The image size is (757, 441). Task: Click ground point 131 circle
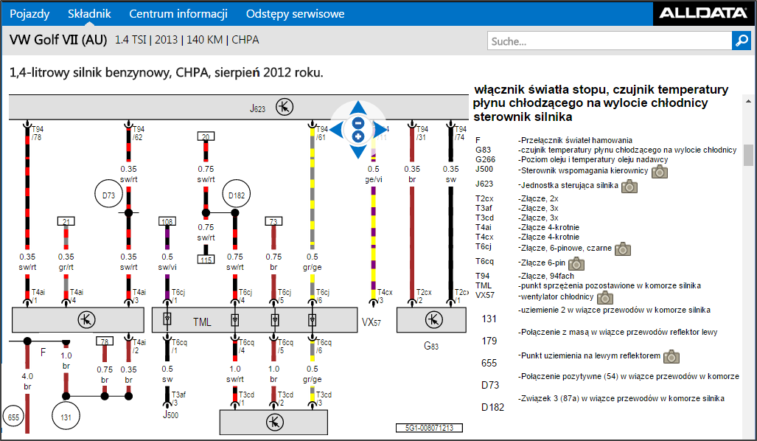[66, 417]
